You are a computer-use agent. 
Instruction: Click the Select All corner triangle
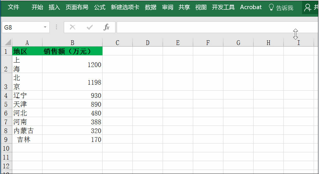point(8,42)
